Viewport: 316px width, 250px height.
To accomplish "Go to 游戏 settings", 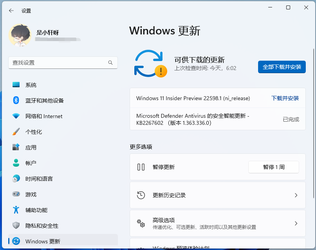I will pos(63,194).
